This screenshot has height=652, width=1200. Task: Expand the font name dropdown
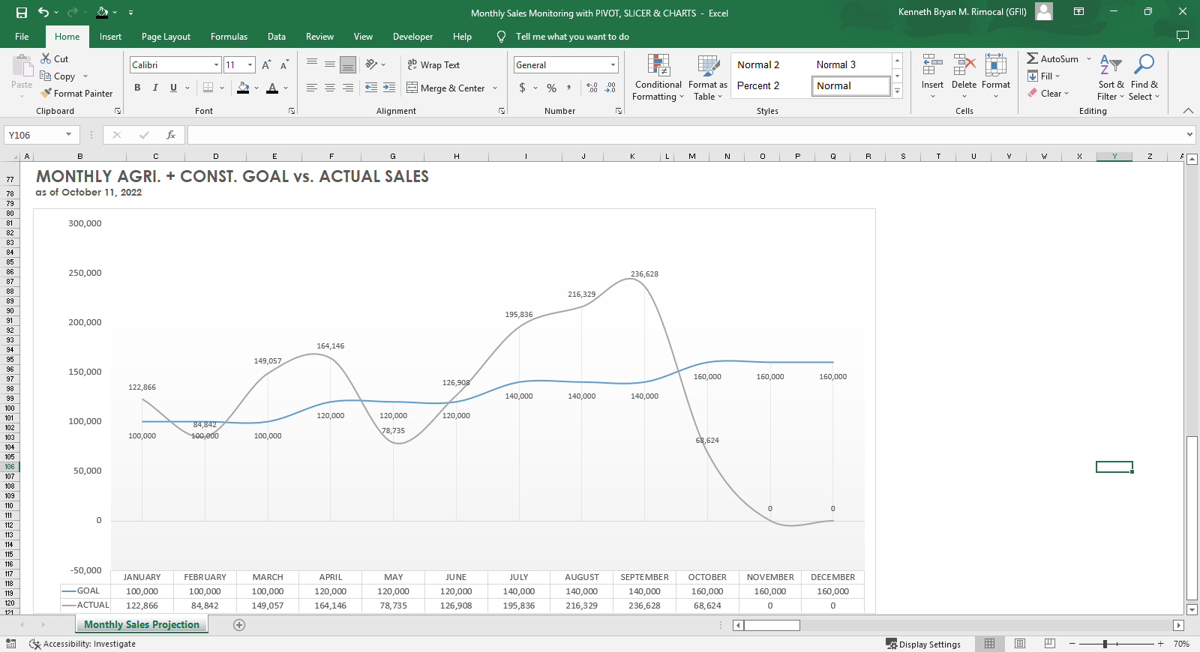pyautogui.click(x=216, y=65)
